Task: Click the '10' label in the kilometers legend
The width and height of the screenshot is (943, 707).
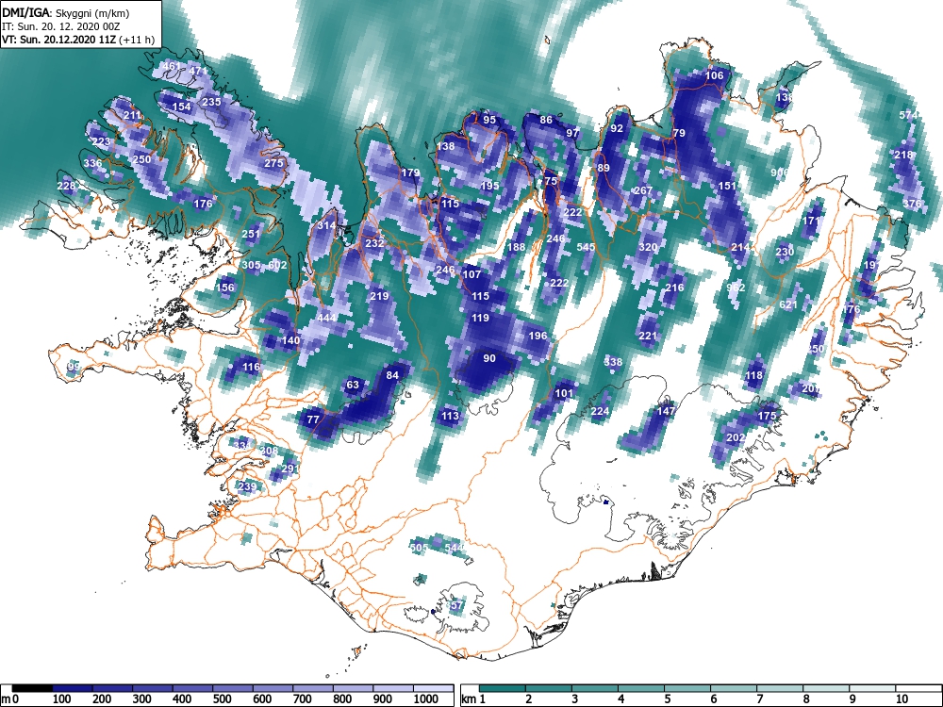Action: pyautogui.click(x=901, y=699)
